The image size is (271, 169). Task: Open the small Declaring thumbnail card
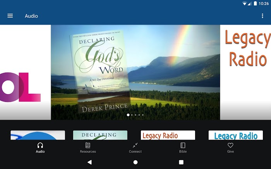(x=100, y=135)
